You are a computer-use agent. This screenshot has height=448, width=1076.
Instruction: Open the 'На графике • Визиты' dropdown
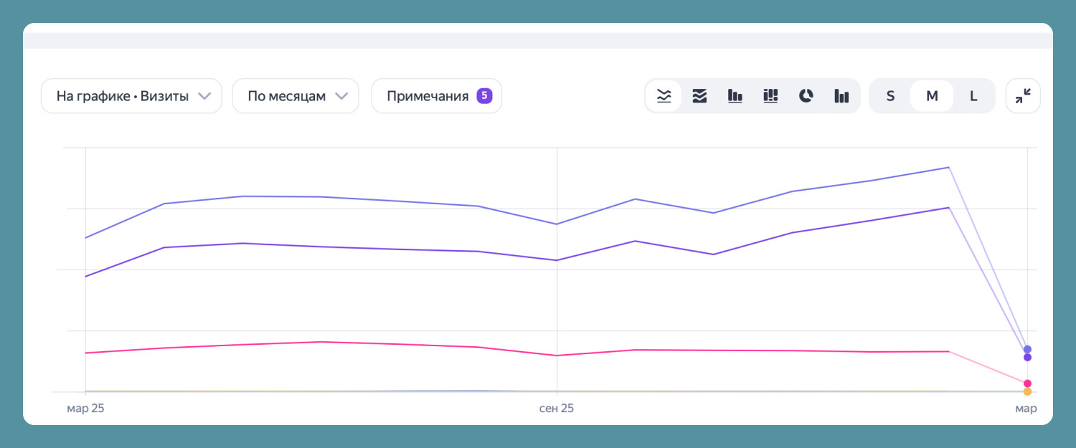tap(131, 96)
